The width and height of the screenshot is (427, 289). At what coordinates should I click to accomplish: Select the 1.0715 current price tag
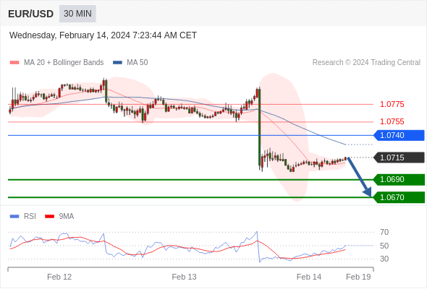pos(399,158)
